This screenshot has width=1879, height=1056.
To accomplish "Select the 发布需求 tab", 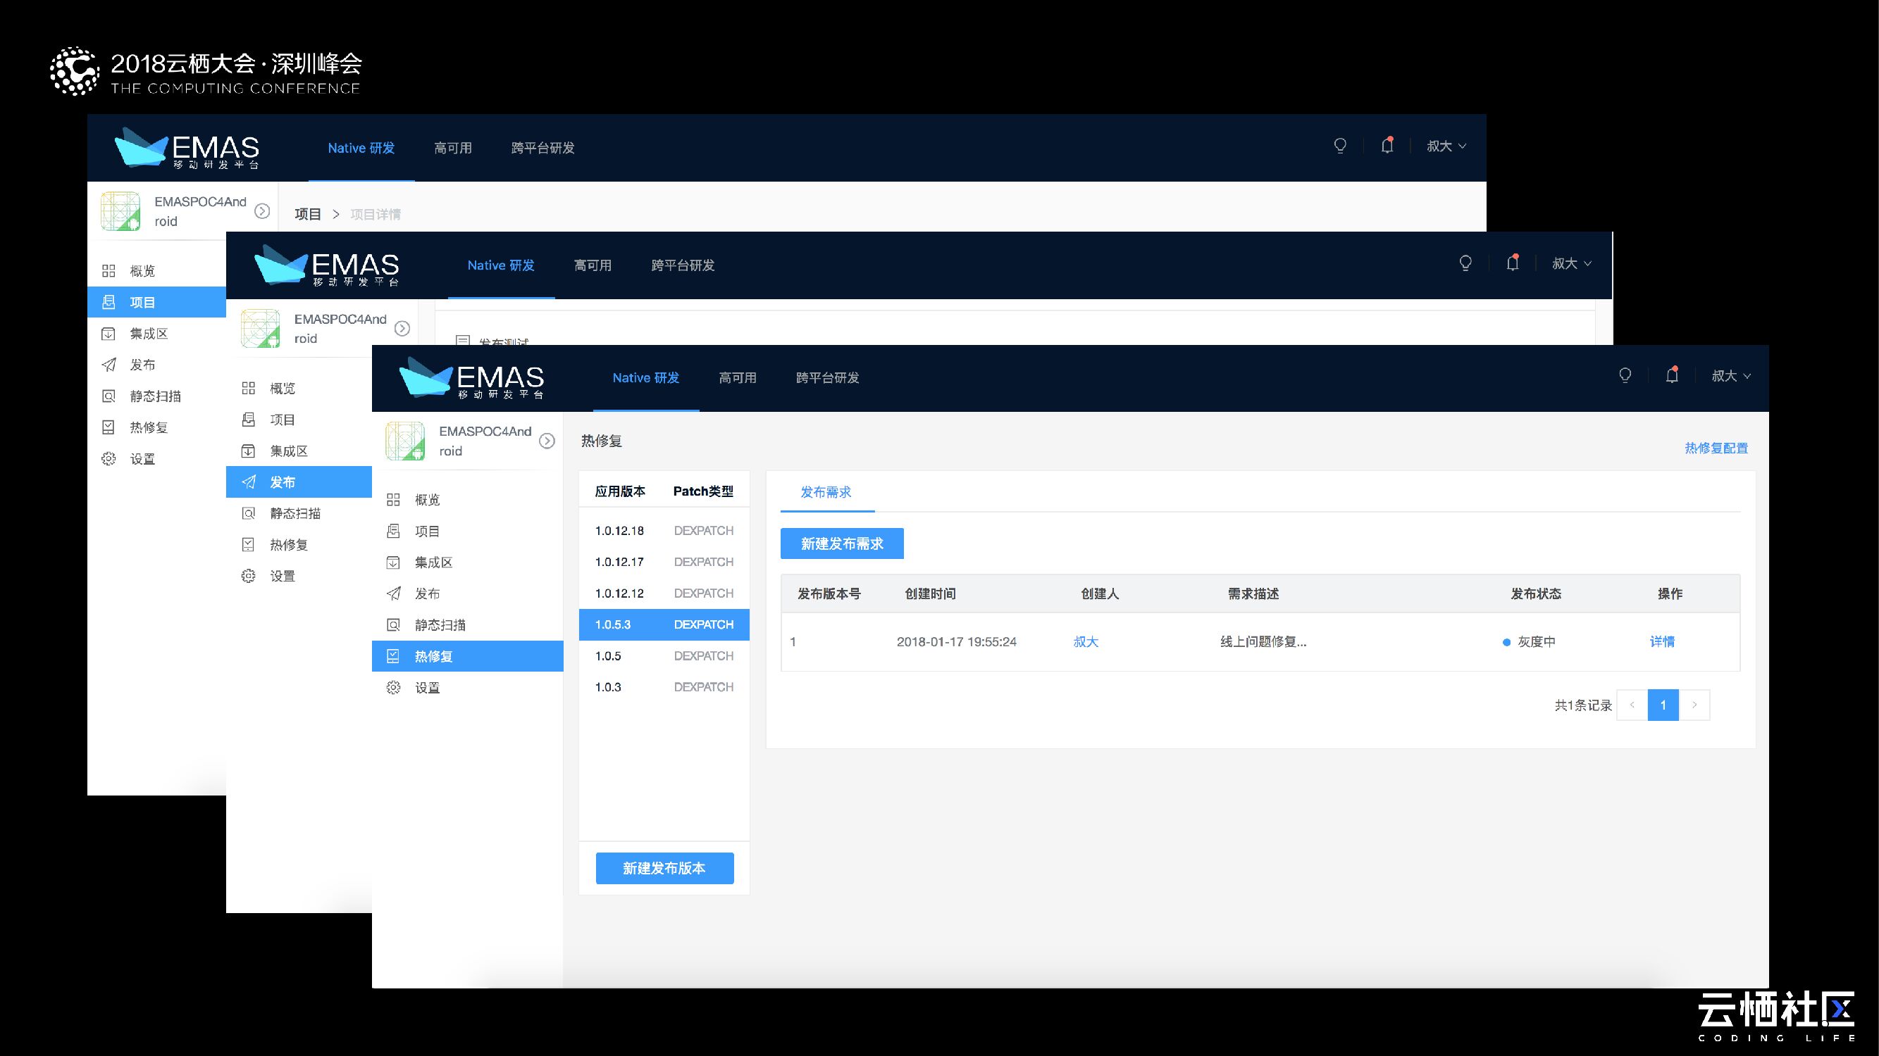I will (x=826, y=492).
